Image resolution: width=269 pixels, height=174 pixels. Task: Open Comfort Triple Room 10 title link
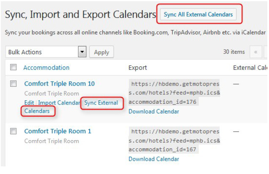(59, 84)
